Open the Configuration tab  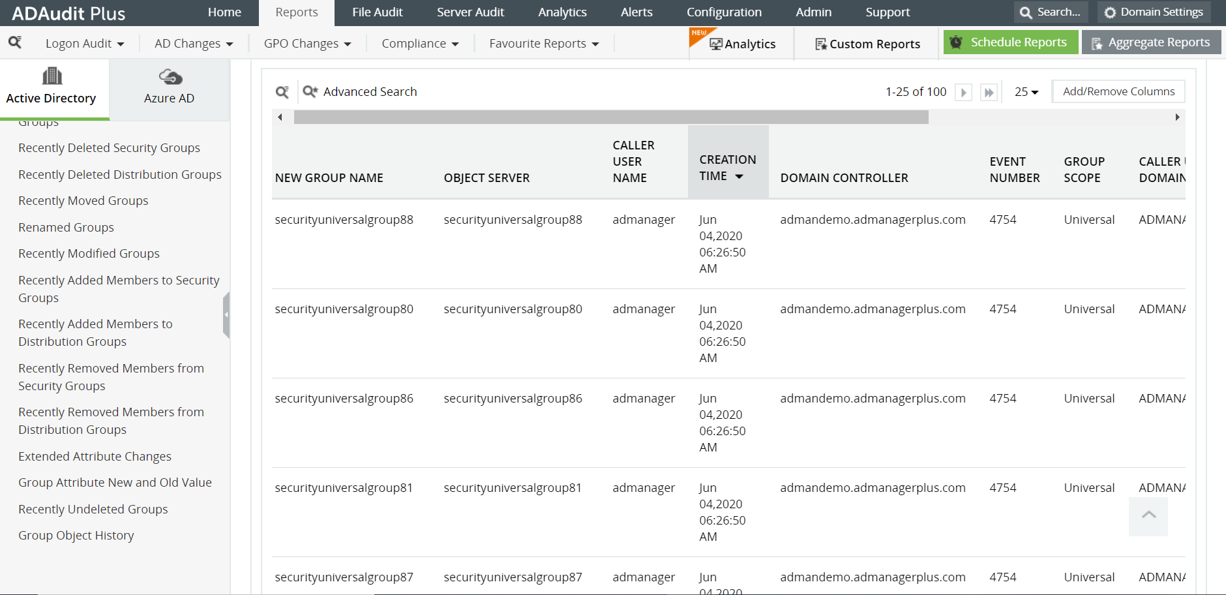point(724,12)
